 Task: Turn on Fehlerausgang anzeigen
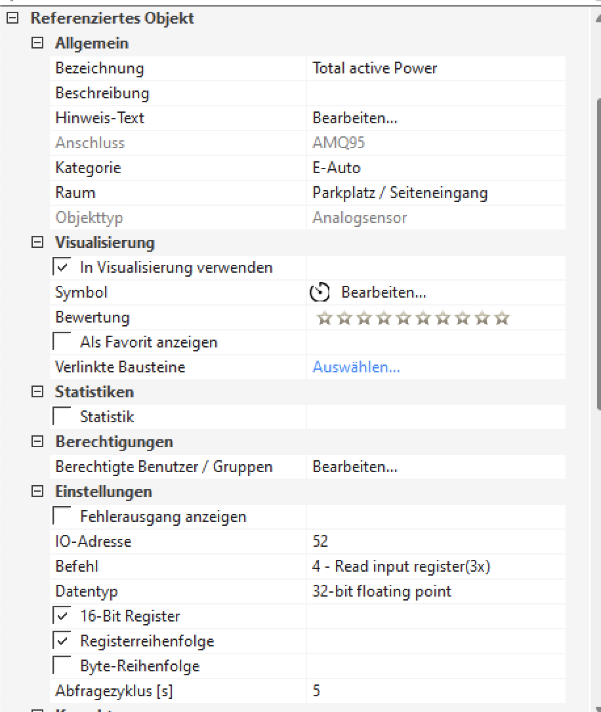click(x=62, y=517)
